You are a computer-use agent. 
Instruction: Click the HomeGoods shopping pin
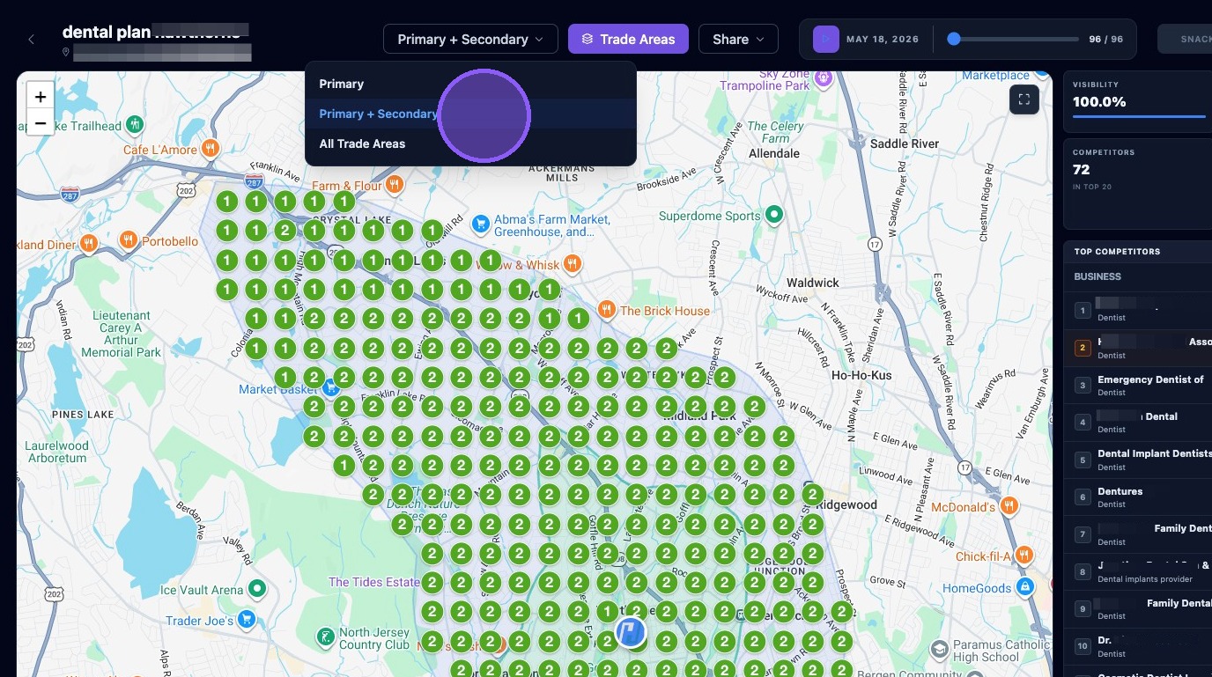coord(1024,586)
